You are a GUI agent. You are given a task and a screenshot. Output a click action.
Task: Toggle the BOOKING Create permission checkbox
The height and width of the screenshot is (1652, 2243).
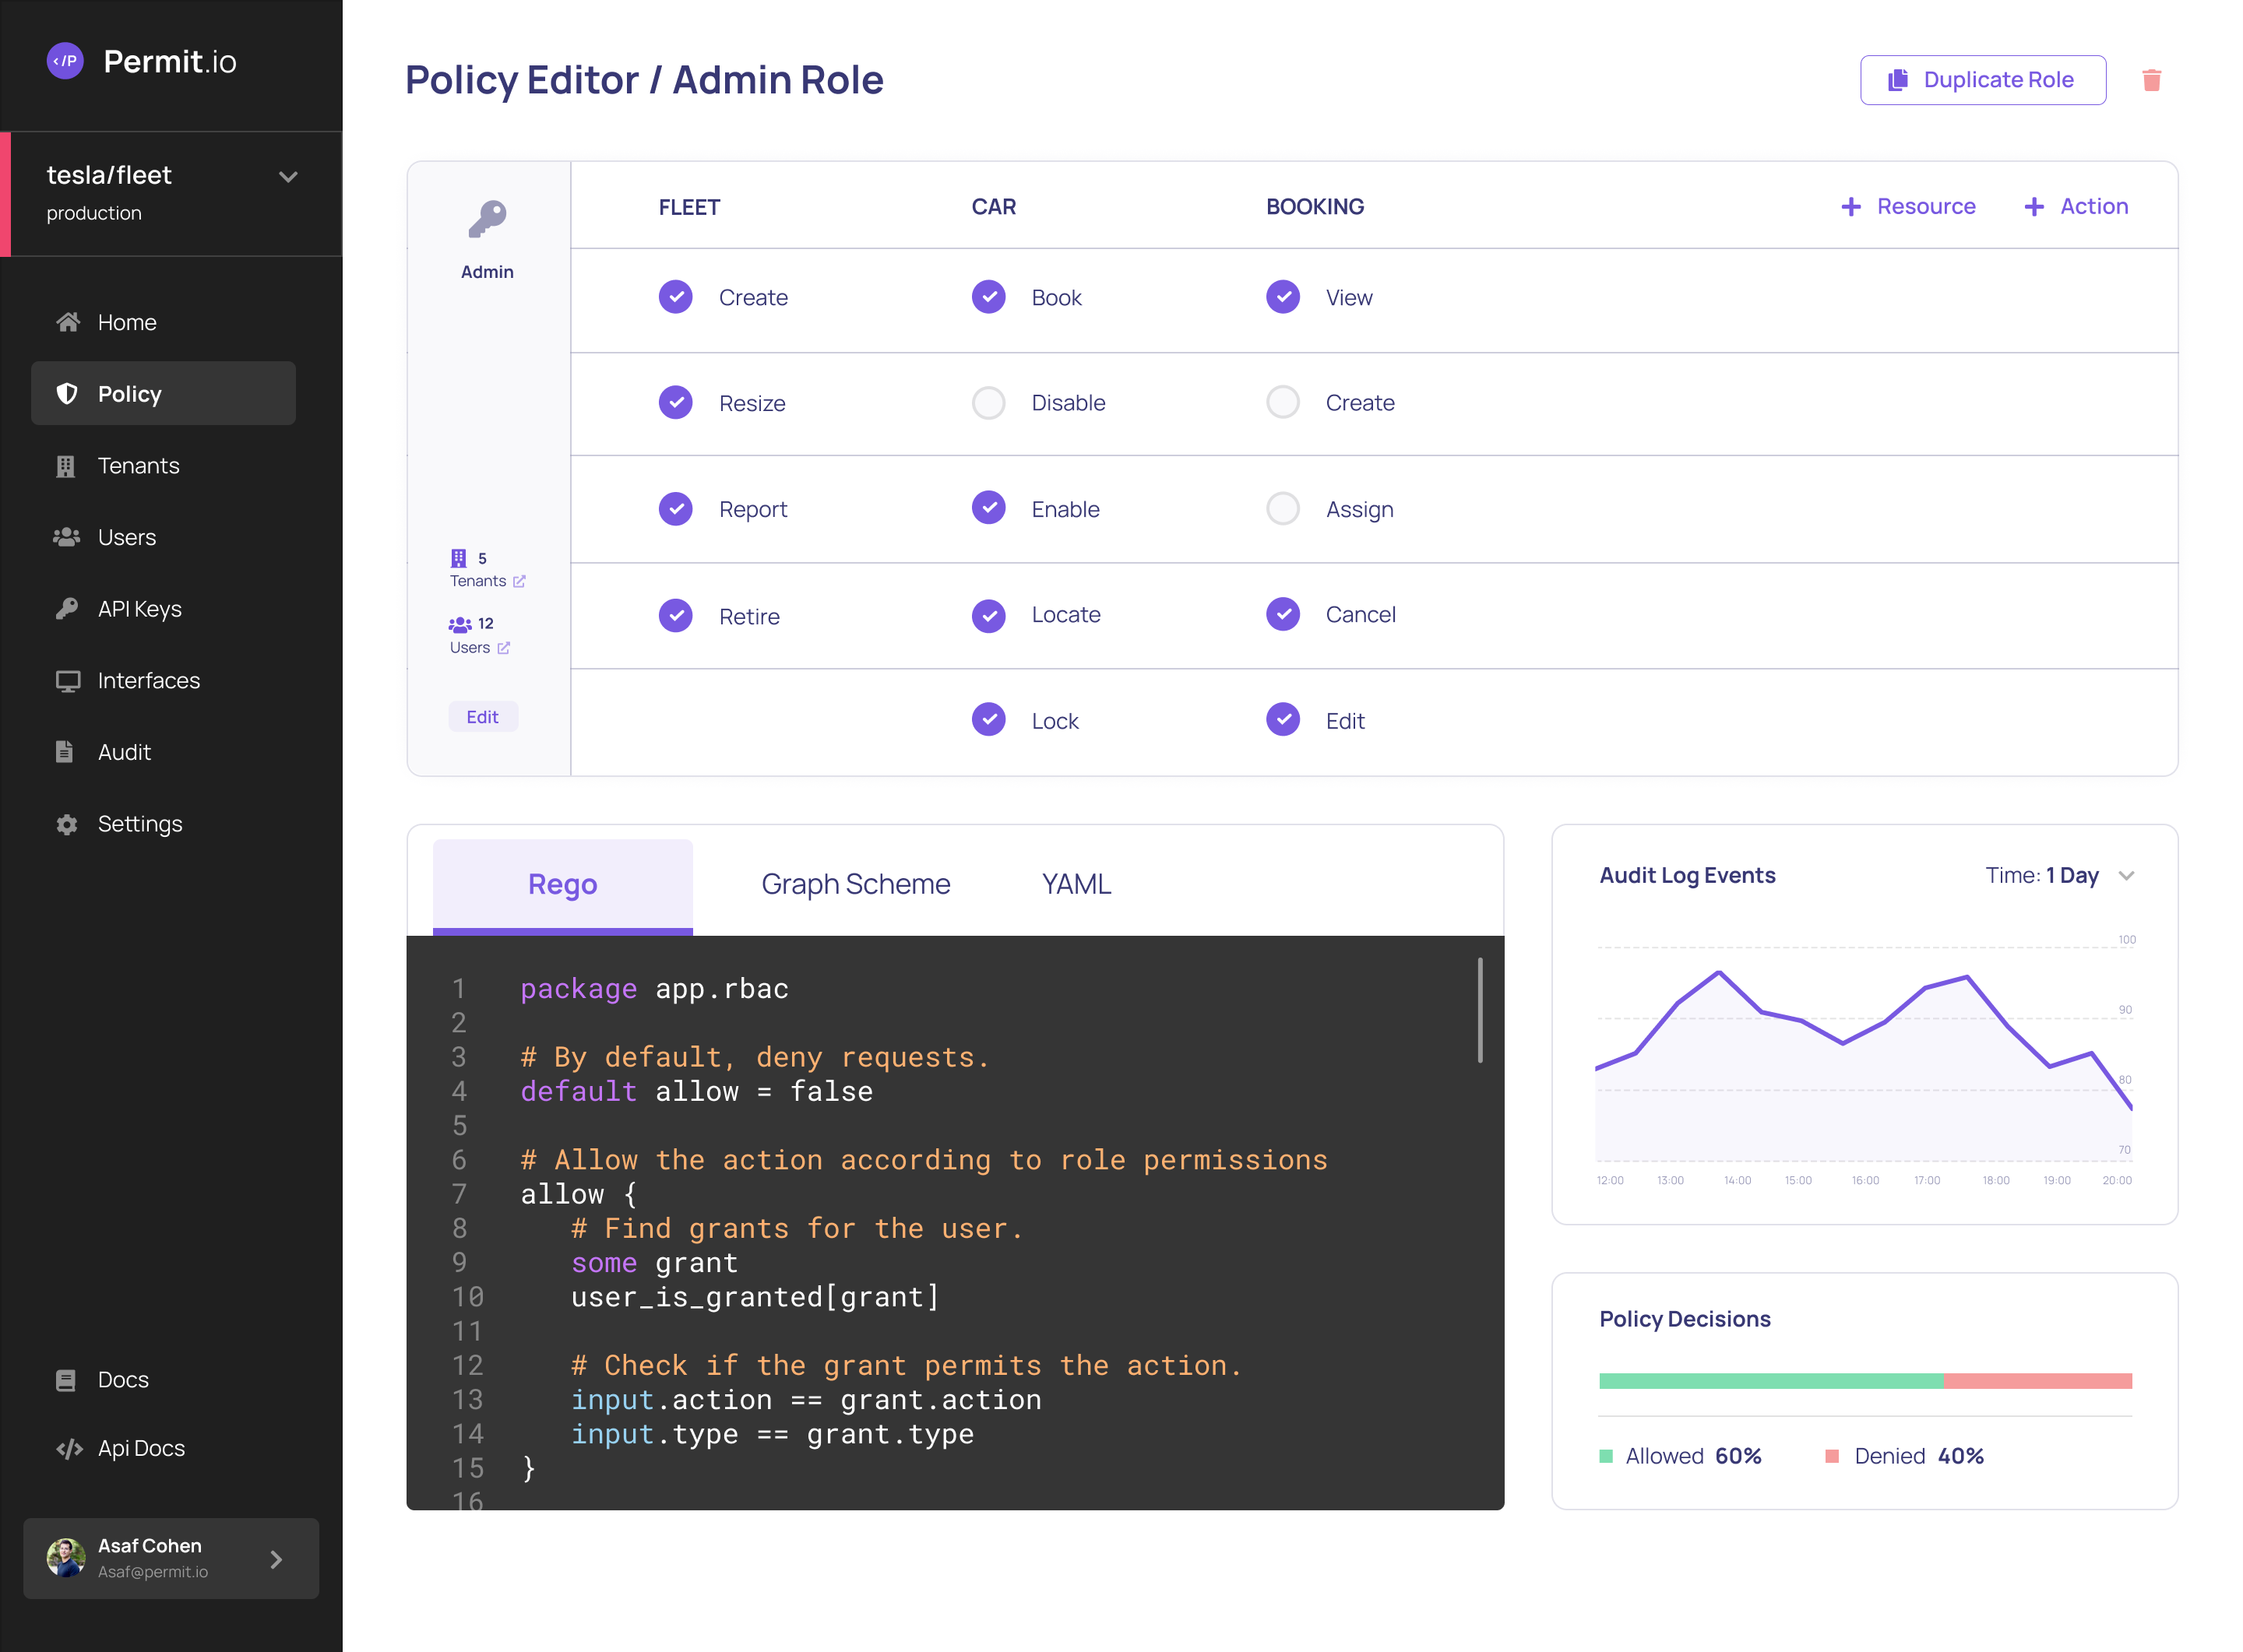coord(1285,402)
